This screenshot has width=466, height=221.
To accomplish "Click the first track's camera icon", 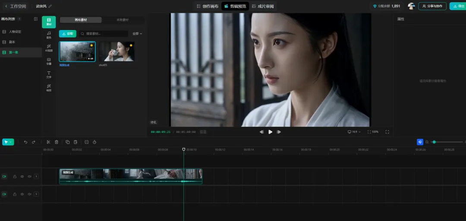I will pyautogui.click(x=4, y=177).
